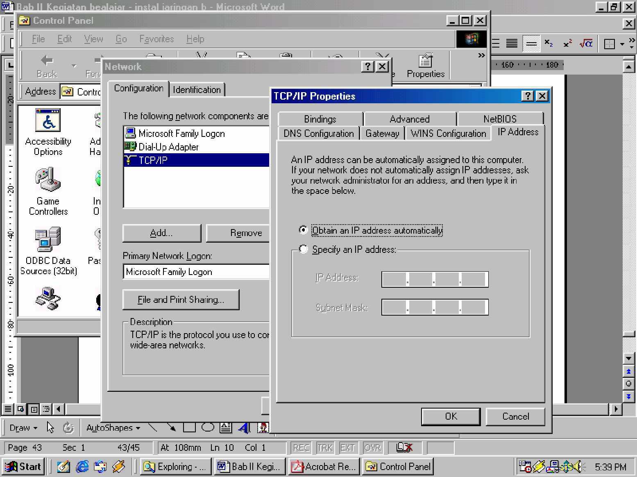Open Borders dropdown arrow in Word
Image resolution: width=637 pixels, height=477 pixels.
[x=622, y=43]
